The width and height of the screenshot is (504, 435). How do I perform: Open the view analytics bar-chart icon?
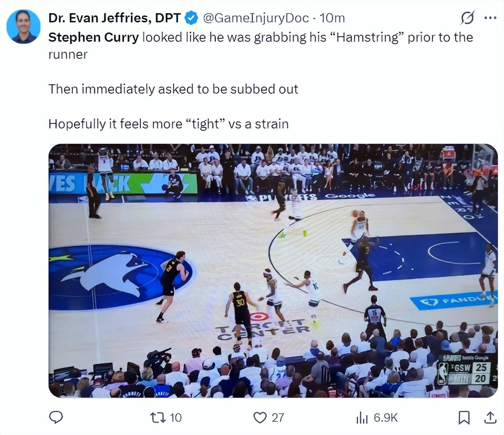point(361,417)
